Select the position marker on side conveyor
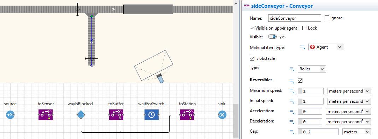Screen dimensions: 378x139 coord(91,58)
